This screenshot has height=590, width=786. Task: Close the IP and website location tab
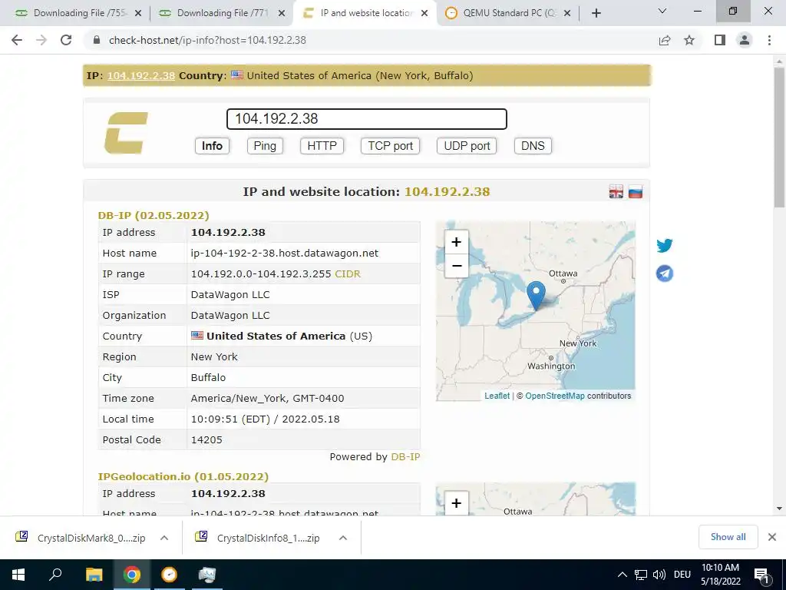pos(424,14)
